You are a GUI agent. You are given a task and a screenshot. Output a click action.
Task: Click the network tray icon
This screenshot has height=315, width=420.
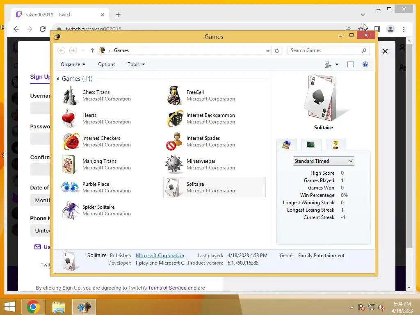[x=372, y=307]
